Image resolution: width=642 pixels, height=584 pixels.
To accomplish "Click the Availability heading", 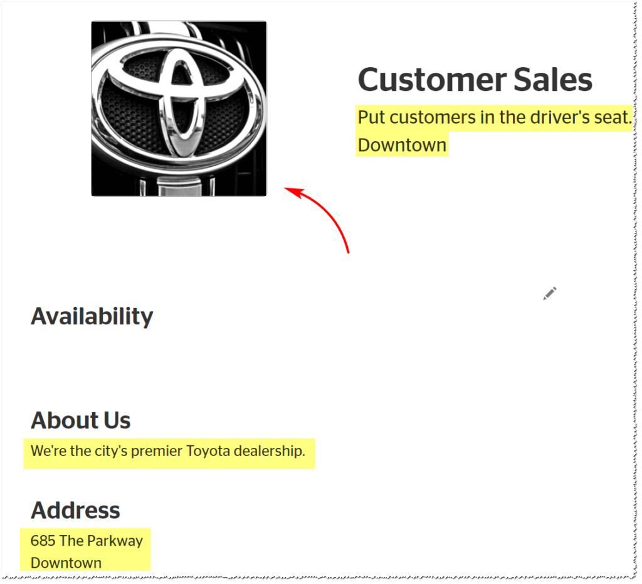I will tap(93, 318).
